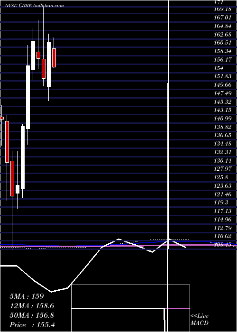Click the 158.34 price axis label
Image resolution: width=237 pixels, height=332 pixels.
pos(223,51)
